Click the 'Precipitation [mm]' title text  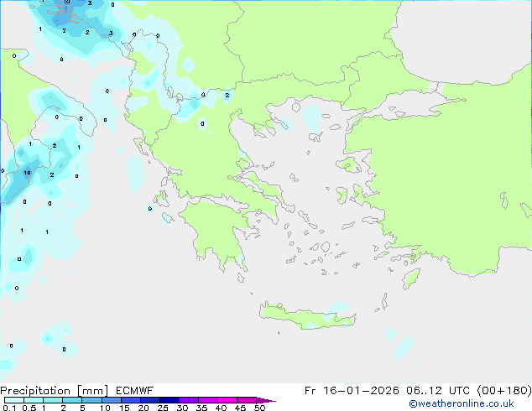55,391
